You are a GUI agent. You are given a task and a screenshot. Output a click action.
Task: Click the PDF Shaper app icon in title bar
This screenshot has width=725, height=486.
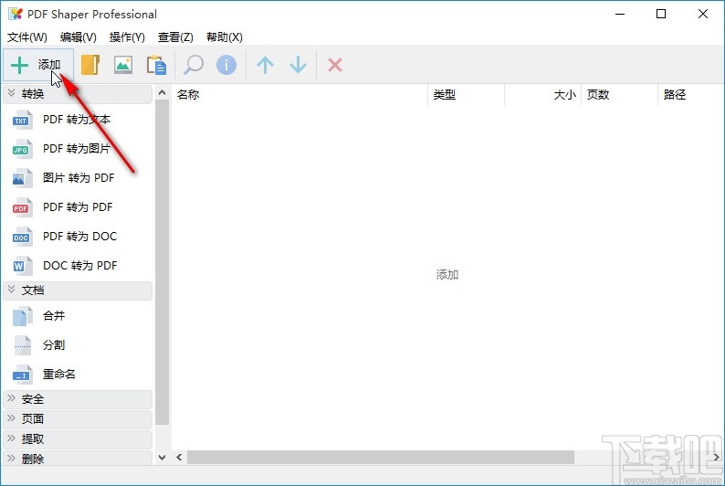[16, 14]
